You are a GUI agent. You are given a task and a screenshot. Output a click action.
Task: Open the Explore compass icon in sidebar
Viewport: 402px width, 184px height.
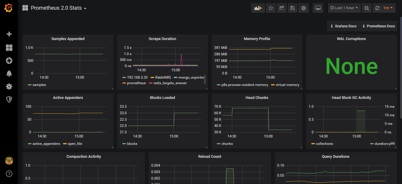coord(9,61)
